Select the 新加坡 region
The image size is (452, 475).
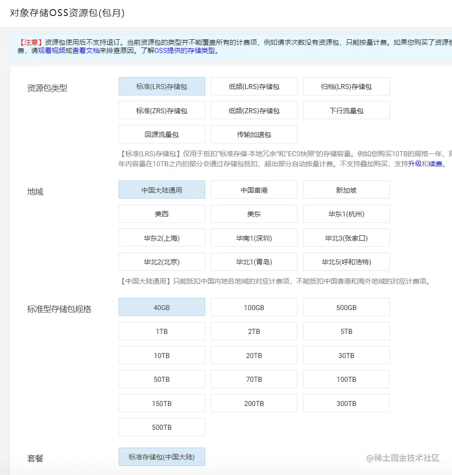pos(347,190)
